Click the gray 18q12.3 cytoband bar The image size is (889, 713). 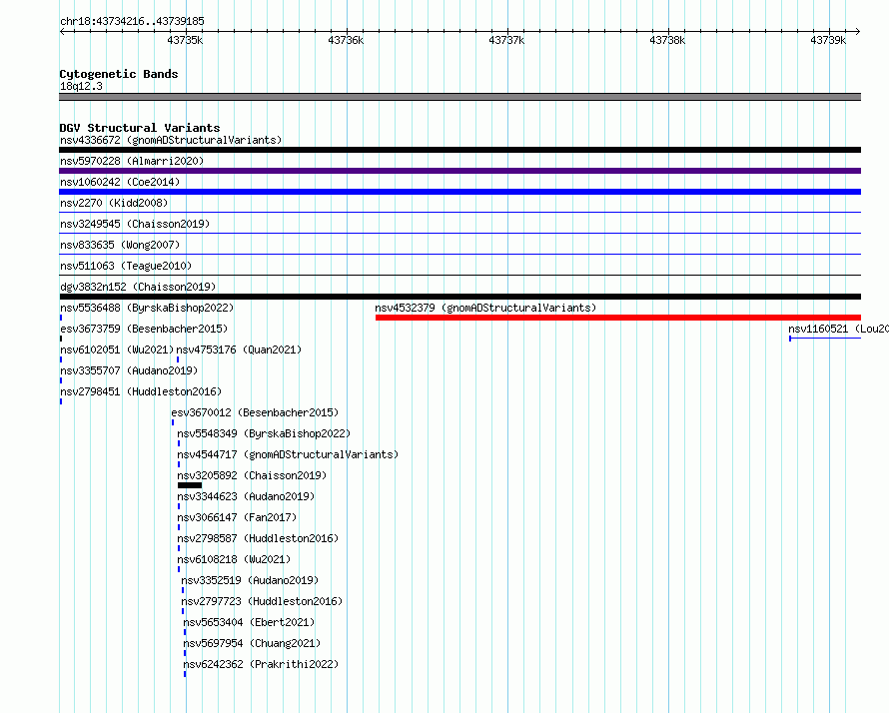tap(459, 97)
